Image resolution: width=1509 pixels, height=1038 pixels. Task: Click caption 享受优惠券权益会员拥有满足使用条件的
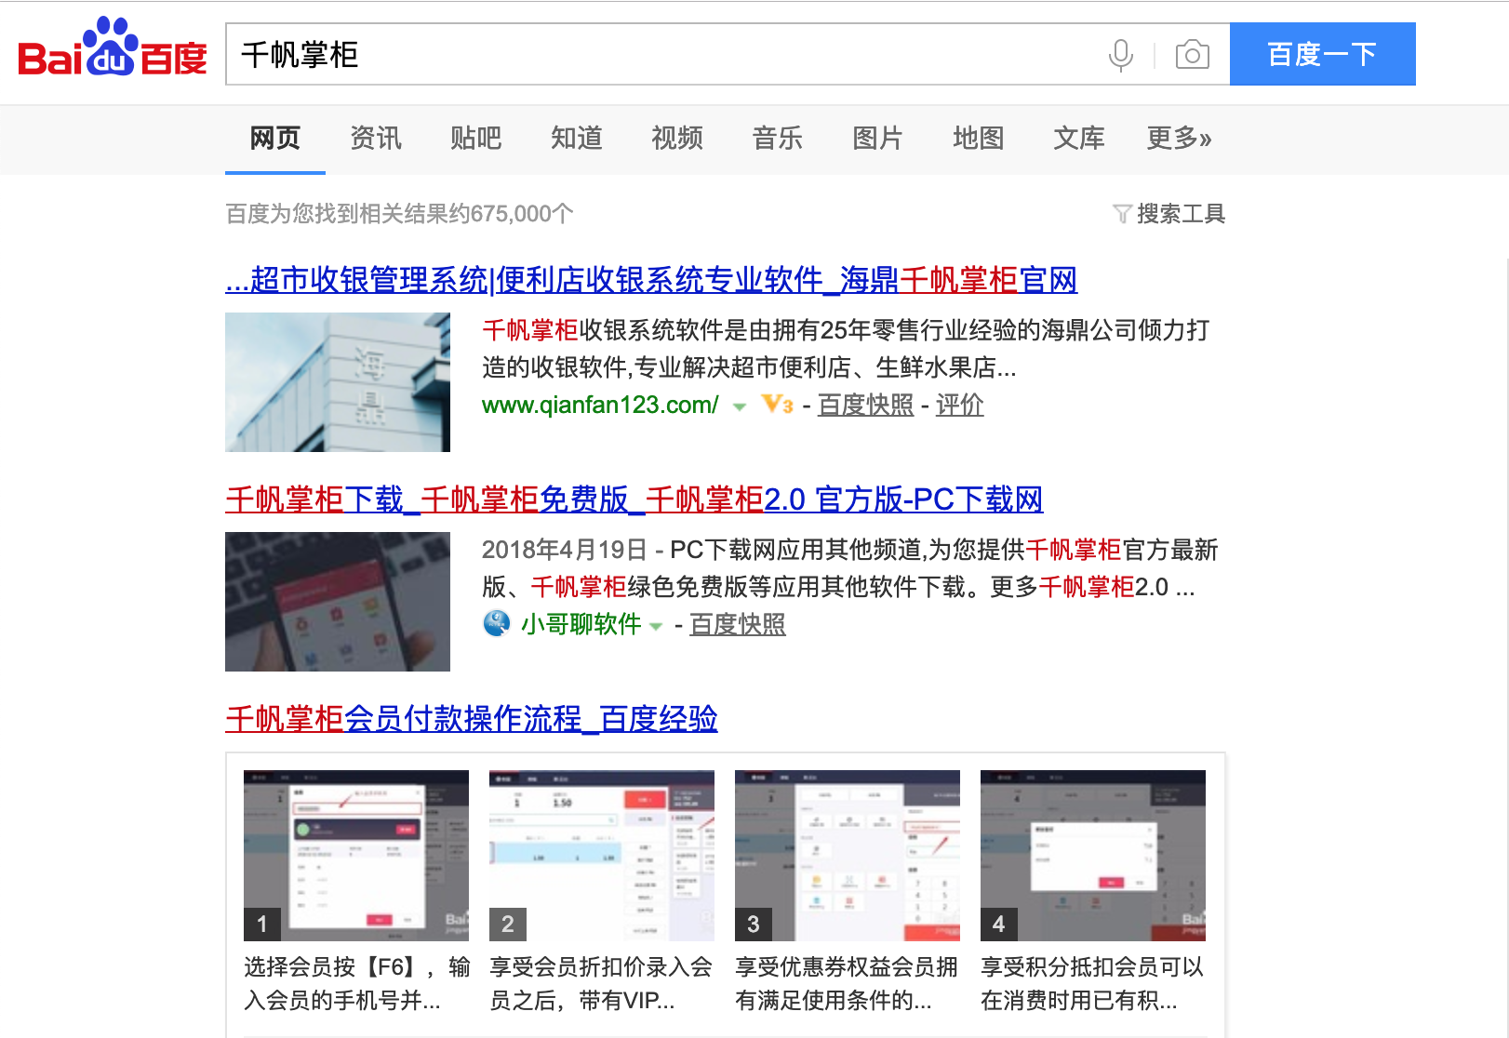click(847, 984)
